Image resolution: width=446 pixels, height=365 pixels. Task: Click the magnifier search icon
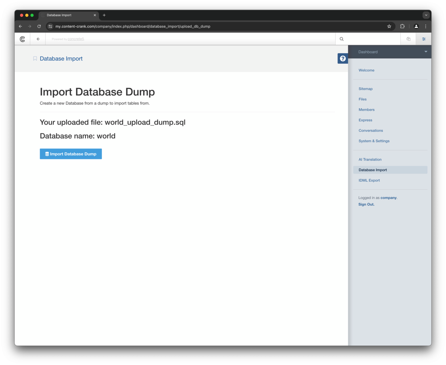tap(342, 39)
